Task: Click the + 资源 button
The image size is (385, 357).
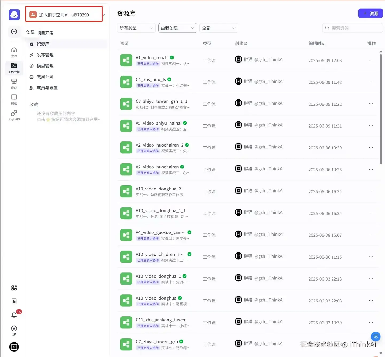Action: click(x=370, y=13)
